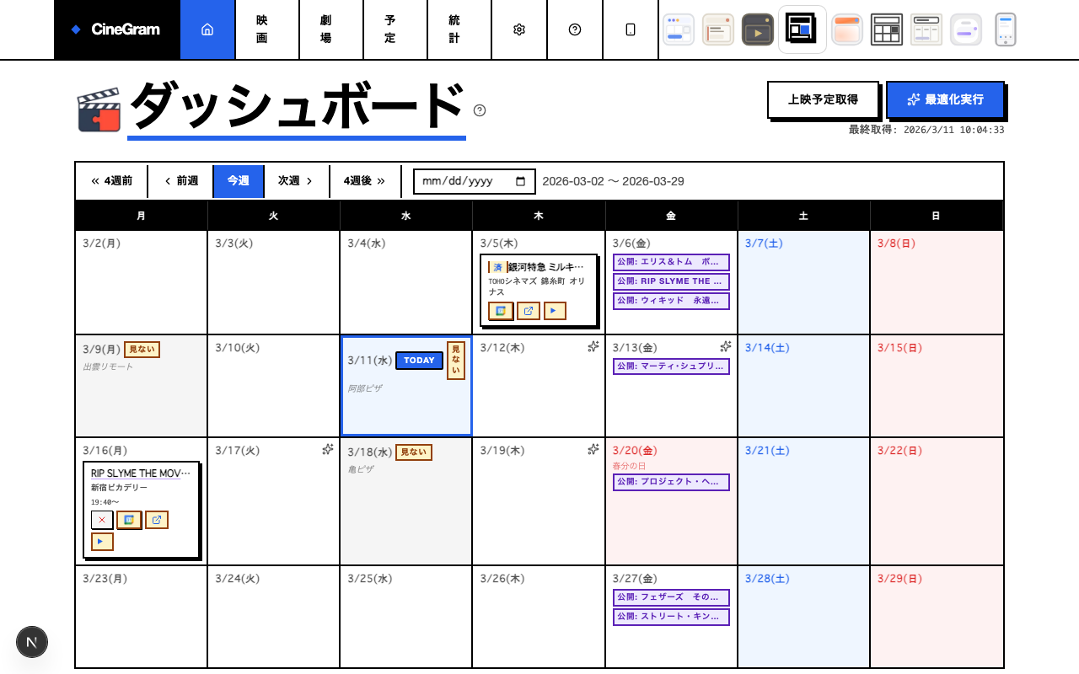Open the 統計 navigation tab
The image size is (1079, 674).
click(x=454, y=29)
